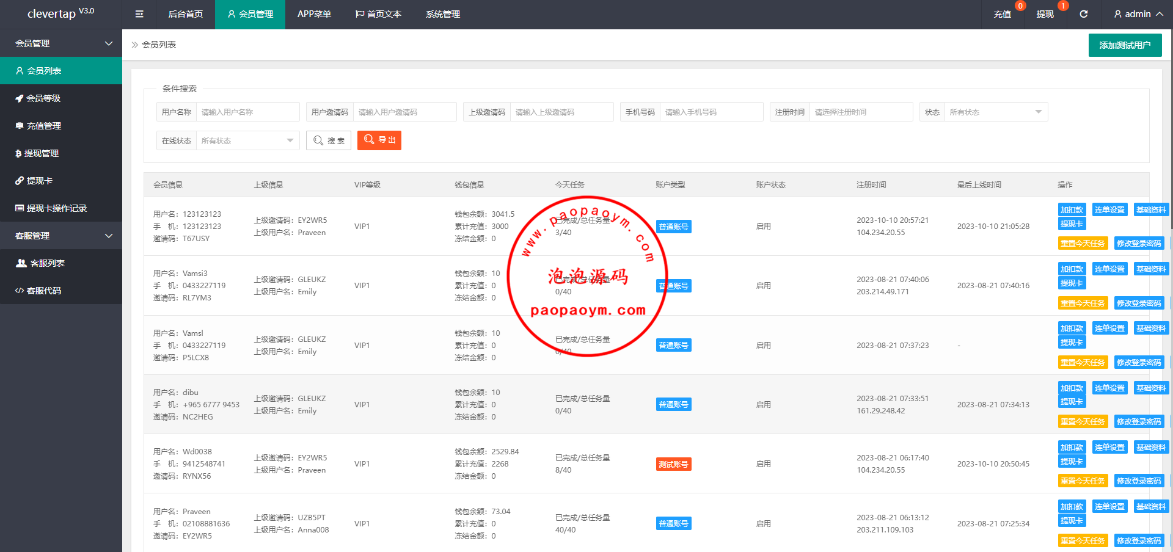
Task: Click the 添加测试用户 button
Action: [x=1125, y=45]
